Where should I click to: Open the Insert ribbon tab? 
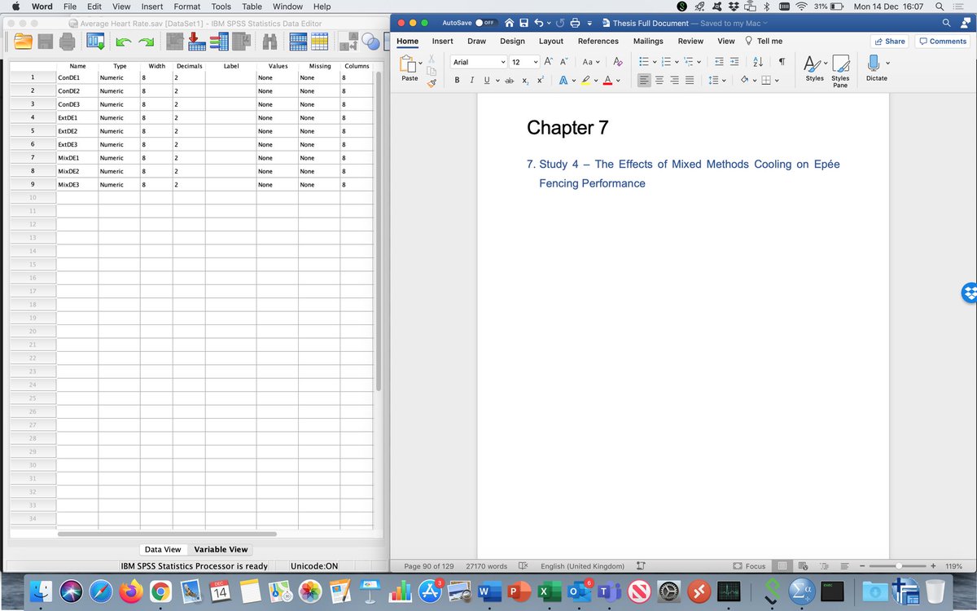coord(443,41)
